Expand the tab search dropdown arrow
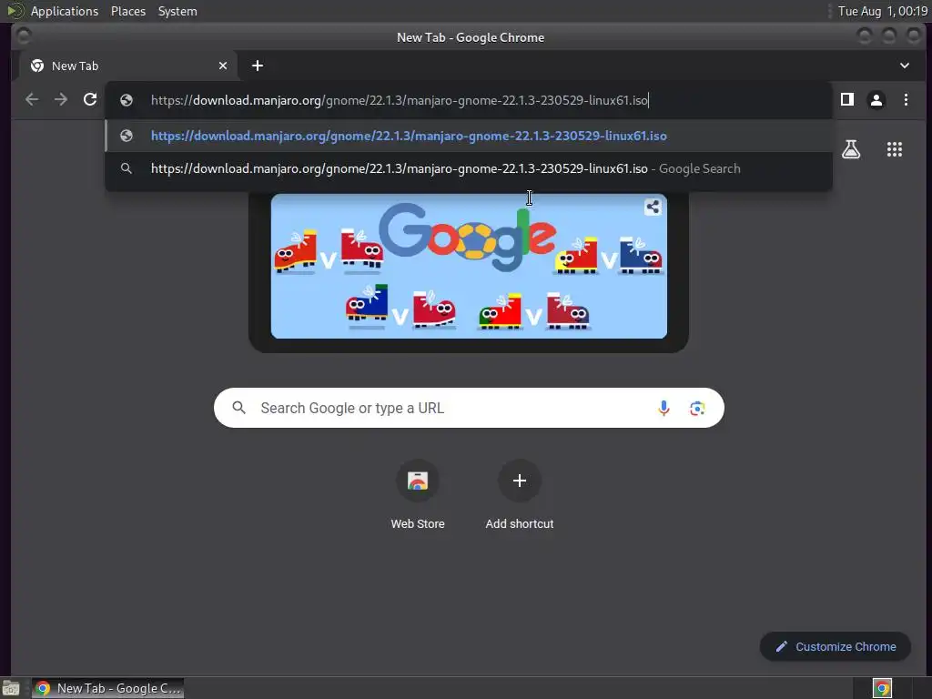The height and width of the screenshot is (699, 932). (x=904, y=66)
